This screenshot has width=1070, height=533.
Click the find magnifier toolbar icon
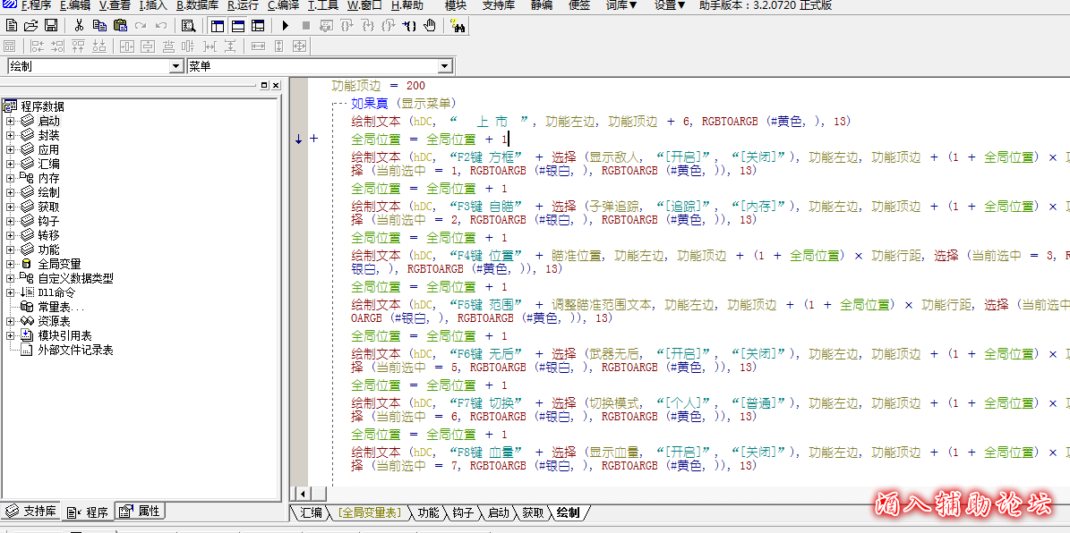pos(188,25)
